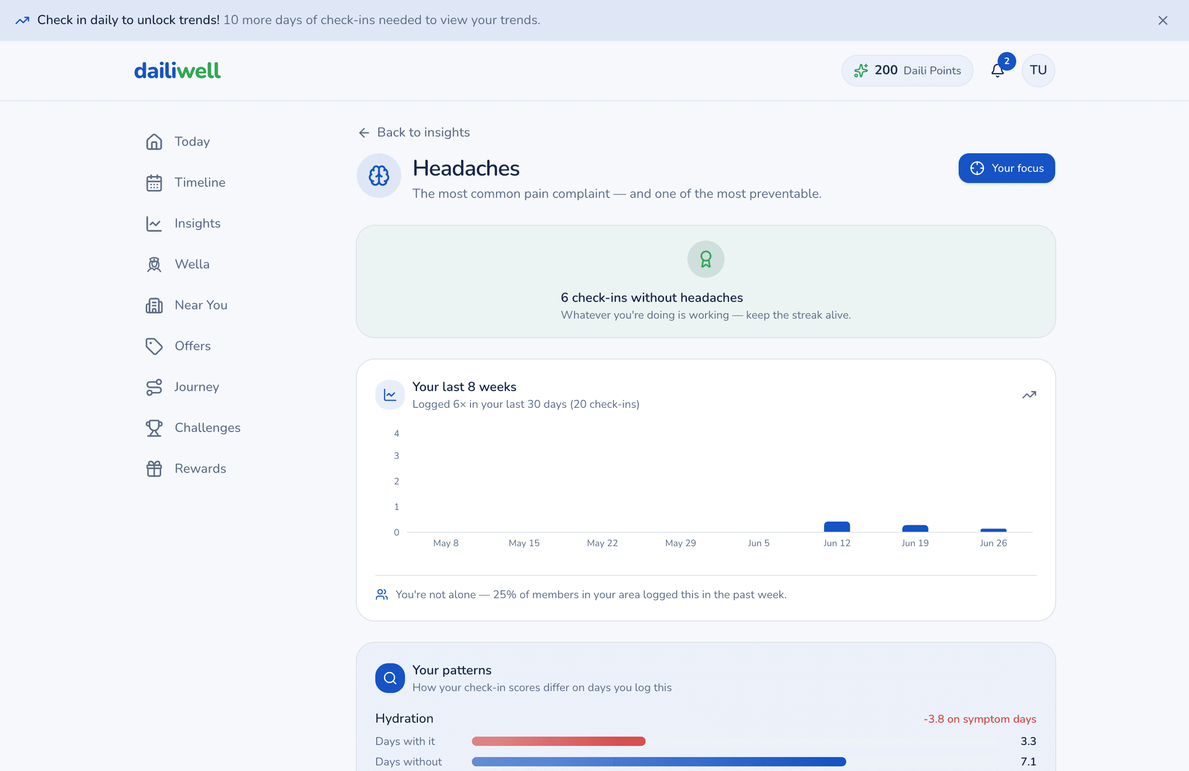
Task: Click the Jun 19 bar in the chart
Action: (x=915, y=529)
